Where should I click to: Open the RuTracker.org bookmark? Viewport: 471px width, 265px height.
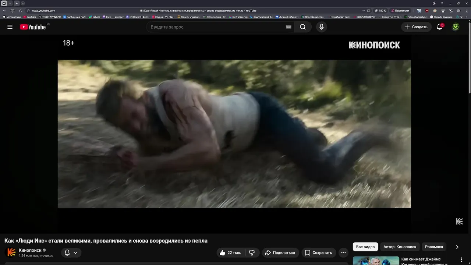238,17
